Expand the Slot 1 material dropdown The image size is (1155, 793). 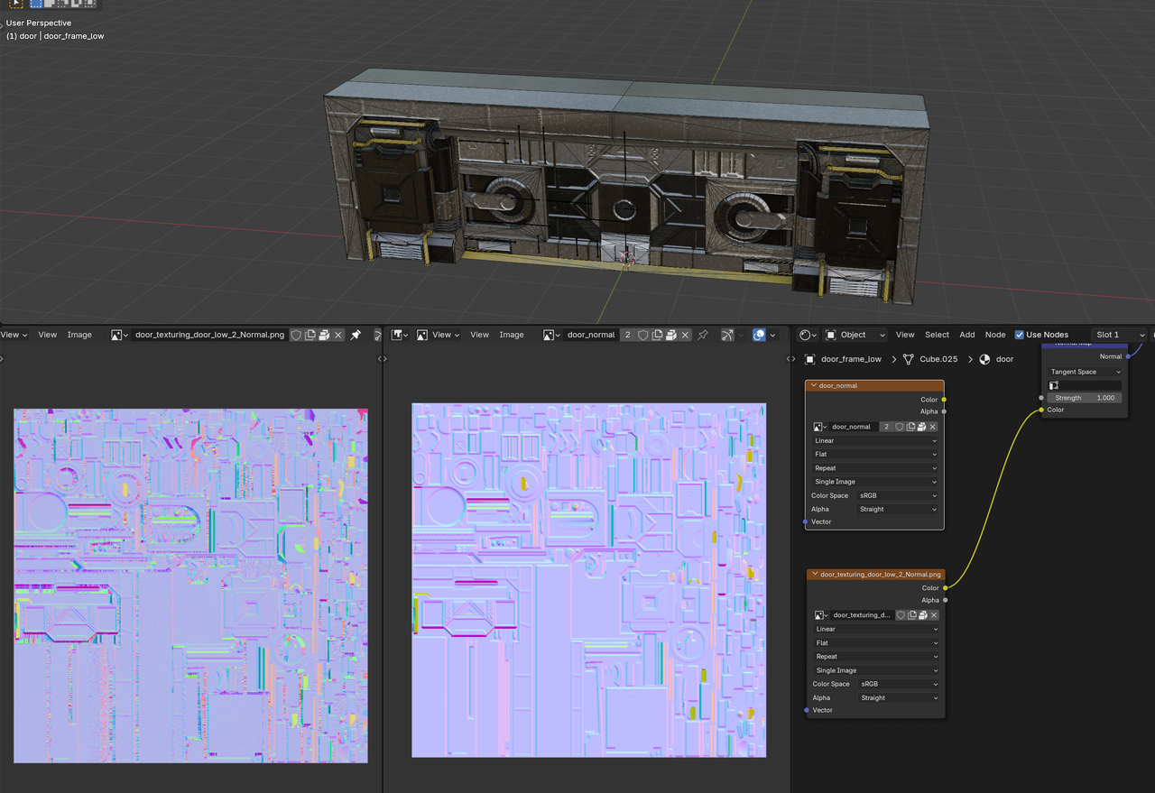(x=1119, y=335)
